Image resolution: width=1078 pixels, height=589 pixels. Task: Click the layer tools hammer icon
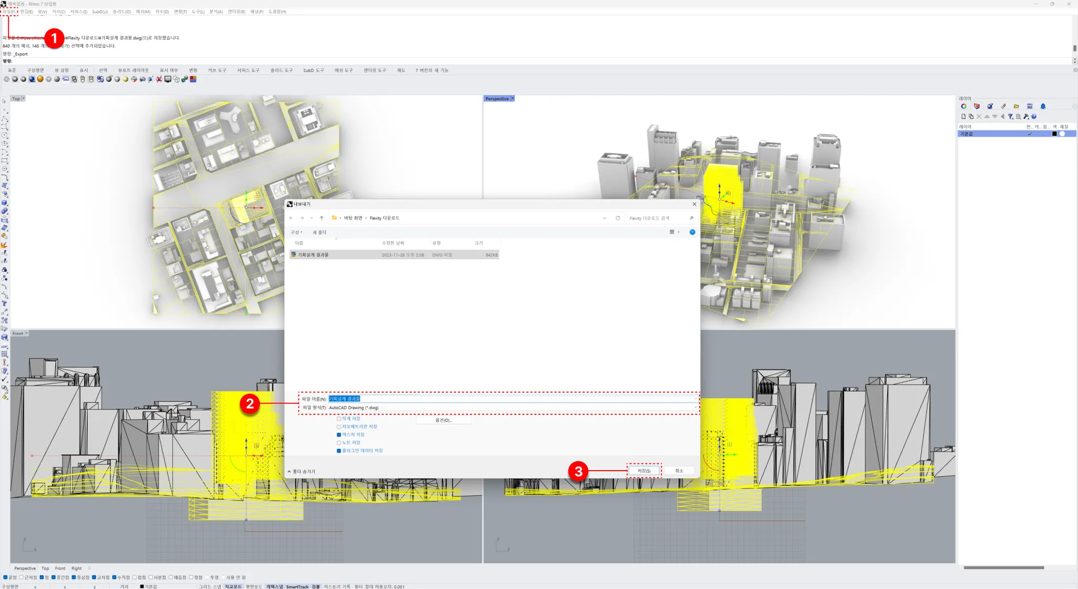tap(1026, 117)
